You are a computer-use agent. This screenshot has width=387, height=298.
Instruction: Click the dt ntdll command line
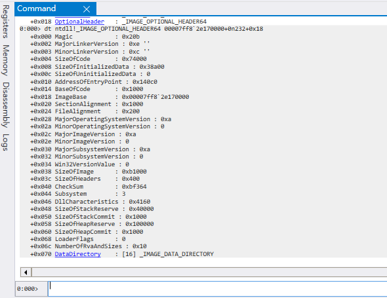pos(142,29)
